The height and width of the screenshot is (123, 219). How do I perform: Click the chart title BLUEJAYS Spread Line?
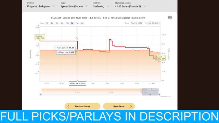tap(98, 18)
